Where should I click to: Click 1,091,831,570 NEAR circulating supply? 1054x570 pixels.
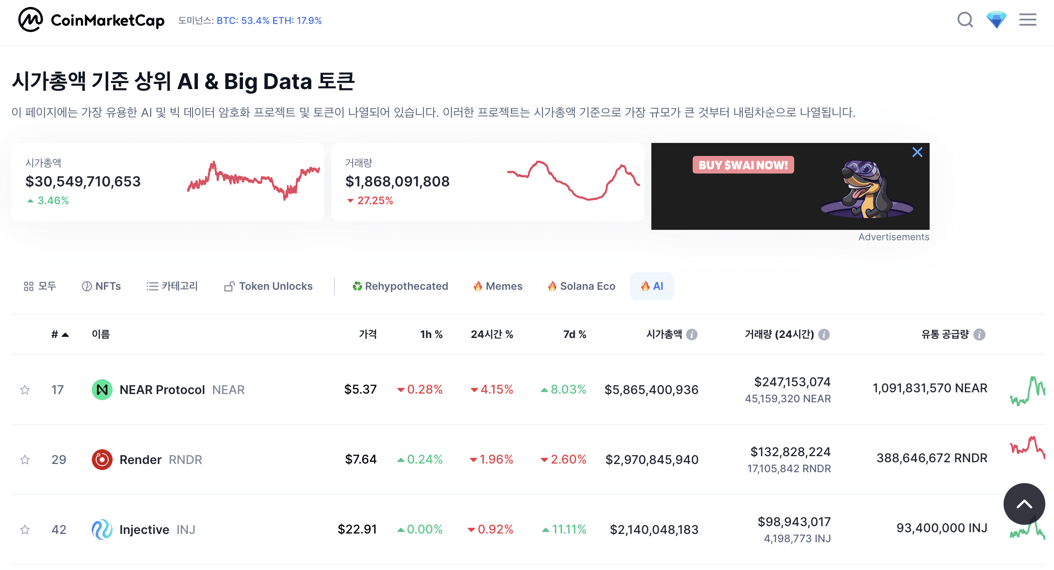coord(930,388)
